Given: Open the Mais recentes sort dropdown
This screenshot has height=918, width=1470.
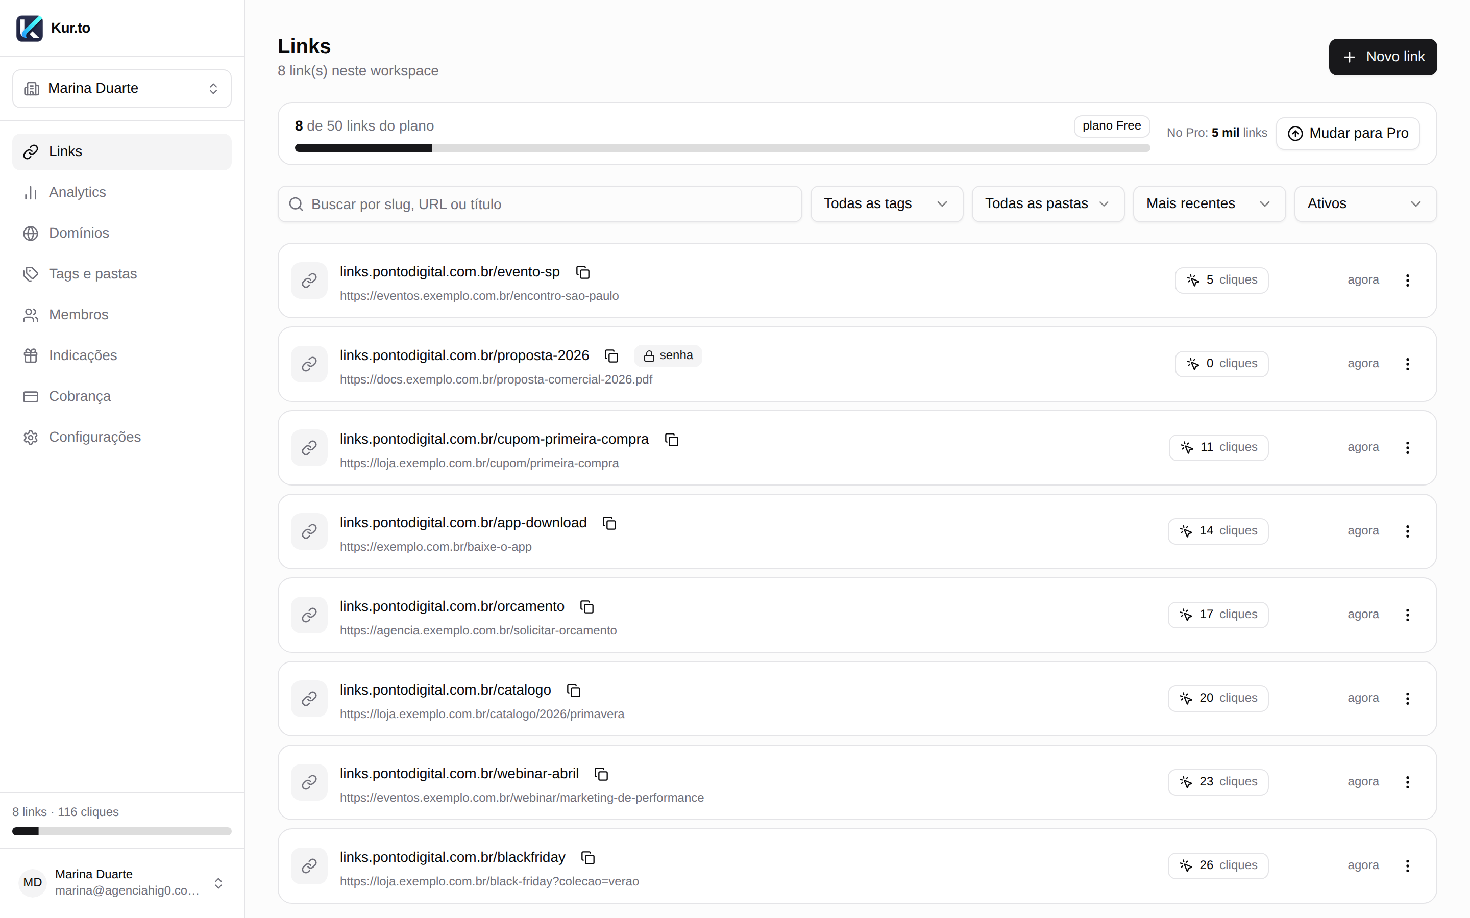Looking at the screenshot, I should (x=1209, y=204).
